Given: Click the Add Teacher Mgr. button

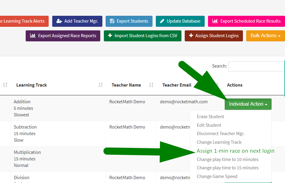Looking at the screenshot, I should (77, 21).
